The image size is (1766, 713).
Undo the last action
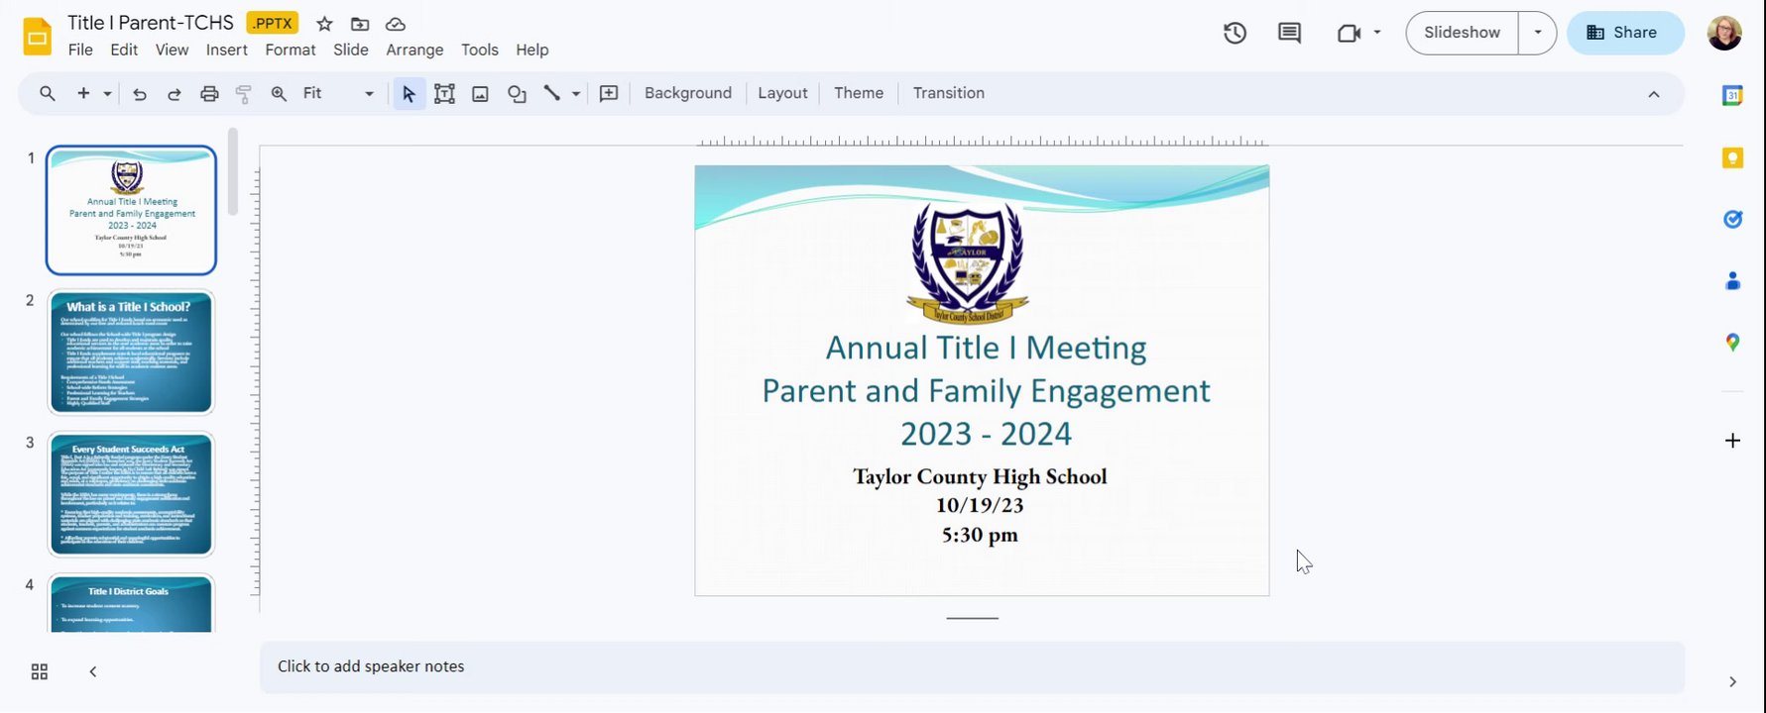point(140,94)
